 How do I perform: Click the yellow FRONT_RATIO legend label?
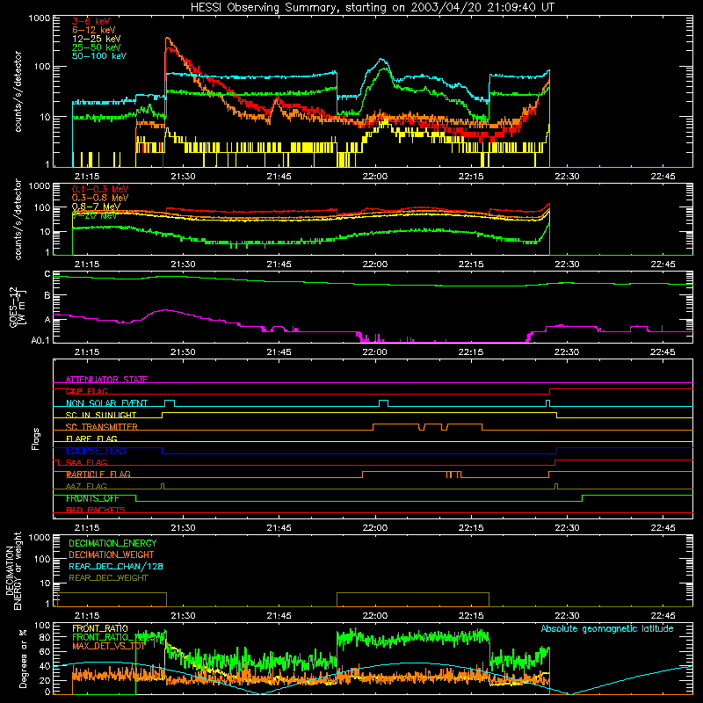[100, 628]
